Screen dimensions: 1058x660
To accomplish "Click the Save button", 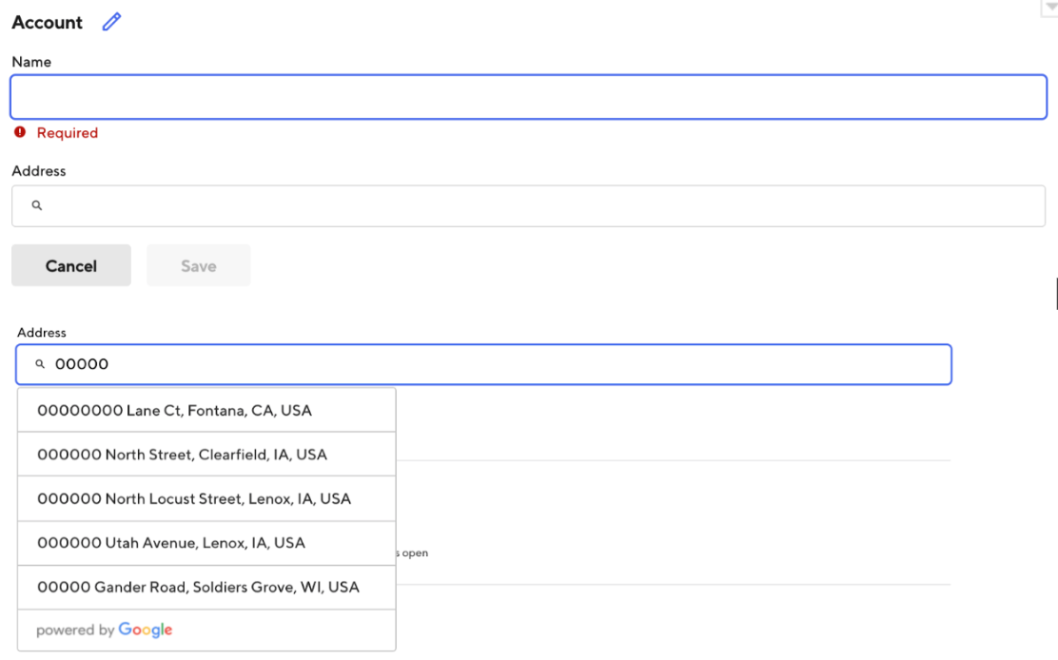I will pyautogui.click(x=199, y=266).
